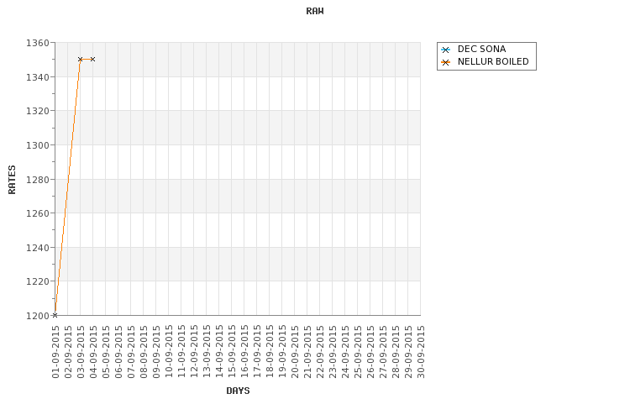Click the DEC SONA blue legend marker
Image resolution: width=630 pixels, height=420 pixels.
(x=445, y=50)
